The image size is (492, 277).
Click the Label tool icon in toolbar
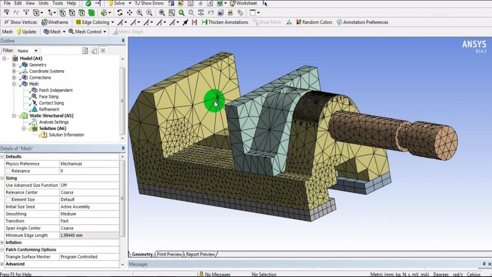(x=7, y=13)
